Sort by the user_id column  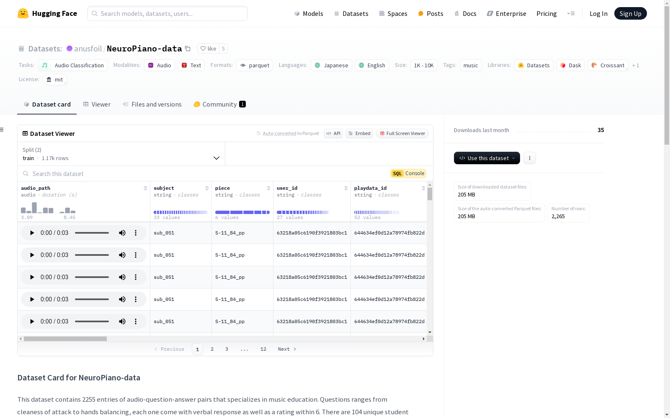coord(346,188)
